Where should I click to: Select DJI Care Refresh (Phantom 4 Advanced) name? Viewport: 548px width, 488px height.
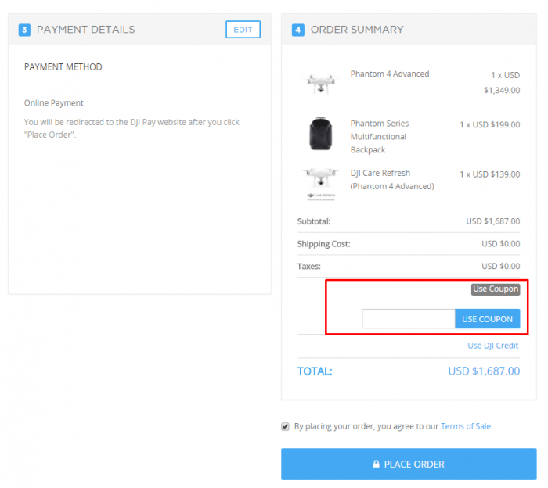click(392, 179)
